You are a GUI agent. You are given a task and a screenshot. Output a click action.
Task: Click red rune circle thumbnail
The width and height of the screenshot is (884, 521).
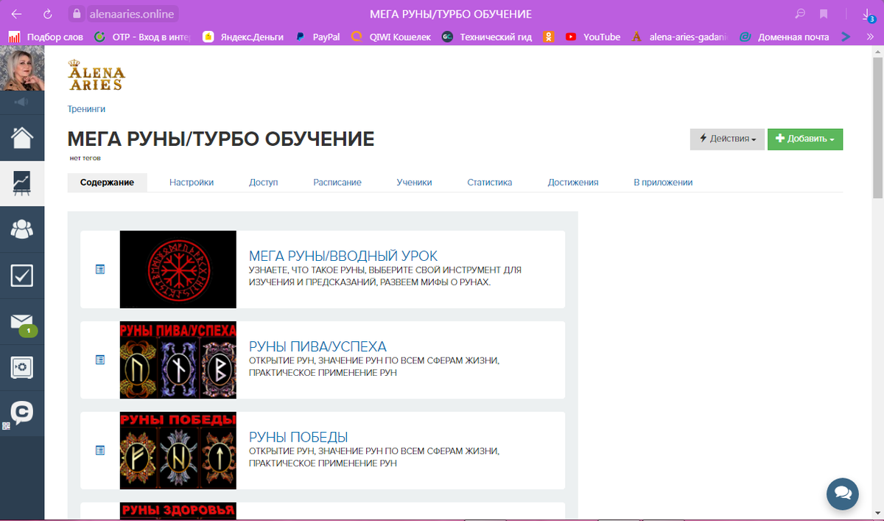click(178, 269)
